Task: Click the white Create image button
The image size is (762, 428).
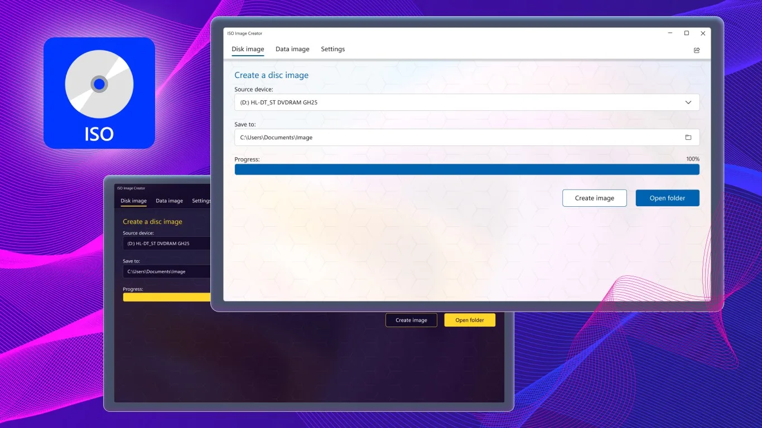Action: 595,198
